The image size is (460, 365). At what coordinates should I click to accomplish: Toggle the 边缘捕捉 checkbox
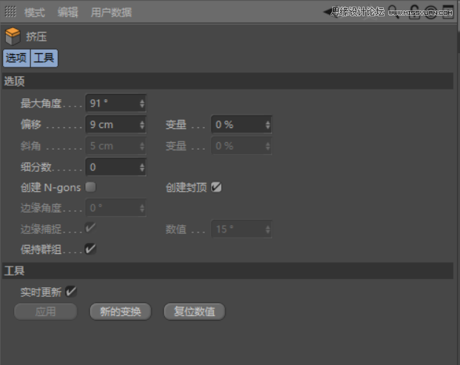[x=90, y=228]
